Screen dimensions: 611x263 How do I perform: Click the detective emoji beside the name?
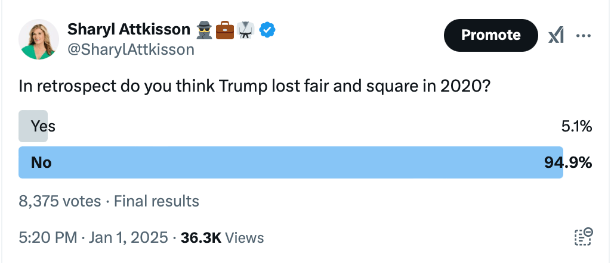click(x=205, y=30)
